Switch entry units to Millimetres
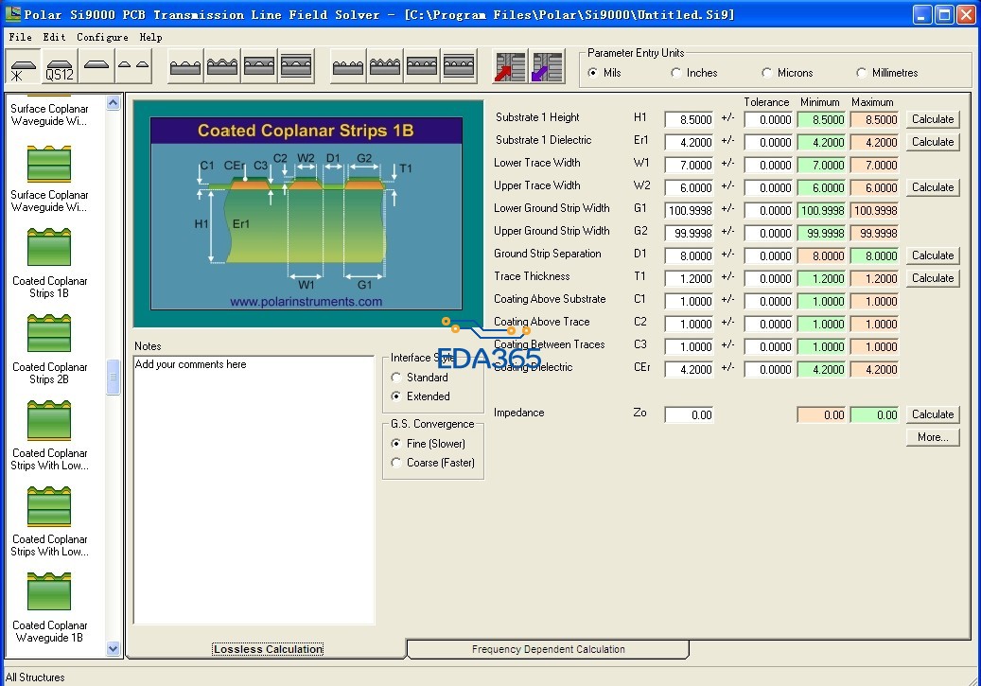981x686 pixels. click(x=862, y=73)
